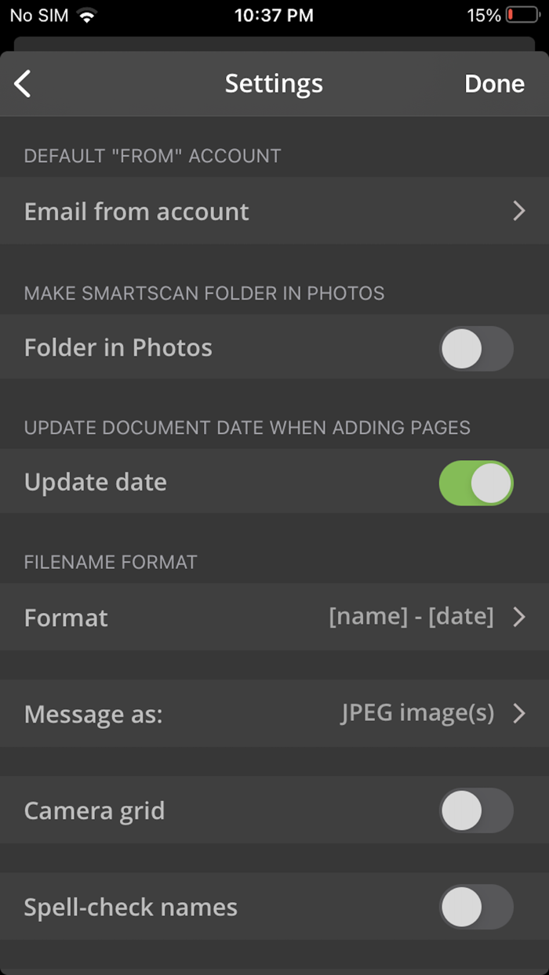549x975 pixels.
Task: Enable Spell-check names
Action: click(x=476, y=907)
